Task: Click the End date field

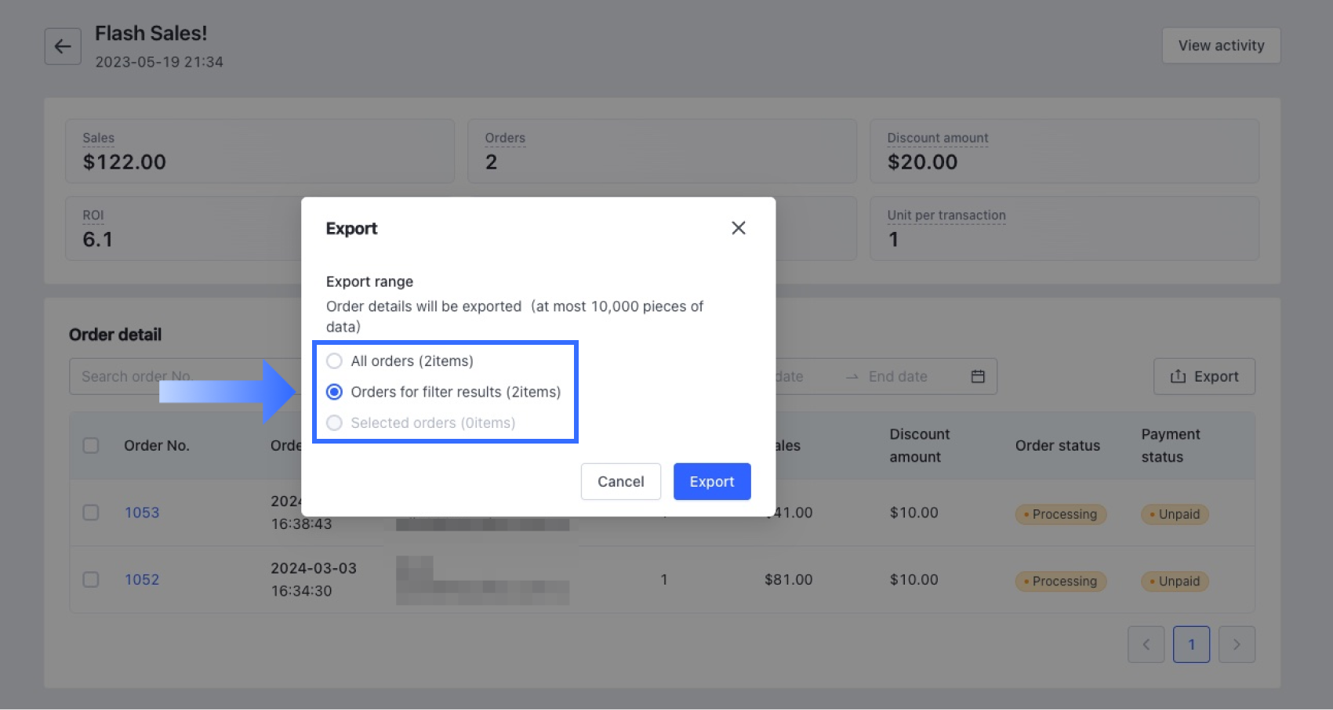Action: click(898, 376)
